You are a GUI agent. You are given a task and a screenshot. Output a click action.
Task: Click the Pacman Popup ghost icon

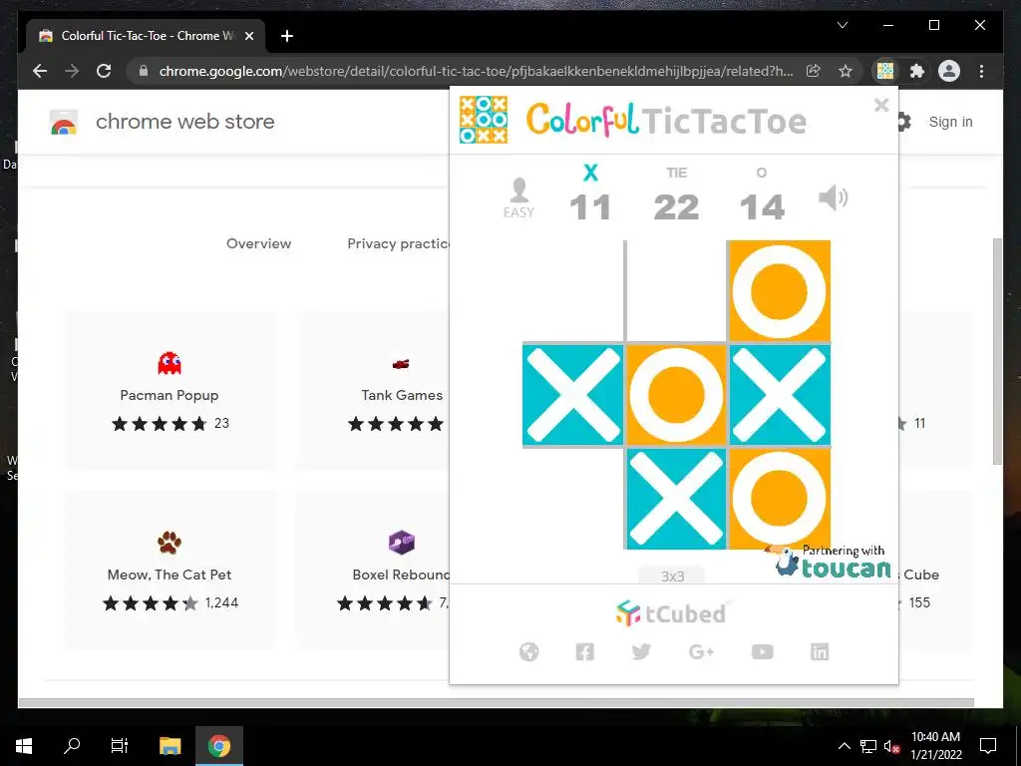(x=170, y=363)
